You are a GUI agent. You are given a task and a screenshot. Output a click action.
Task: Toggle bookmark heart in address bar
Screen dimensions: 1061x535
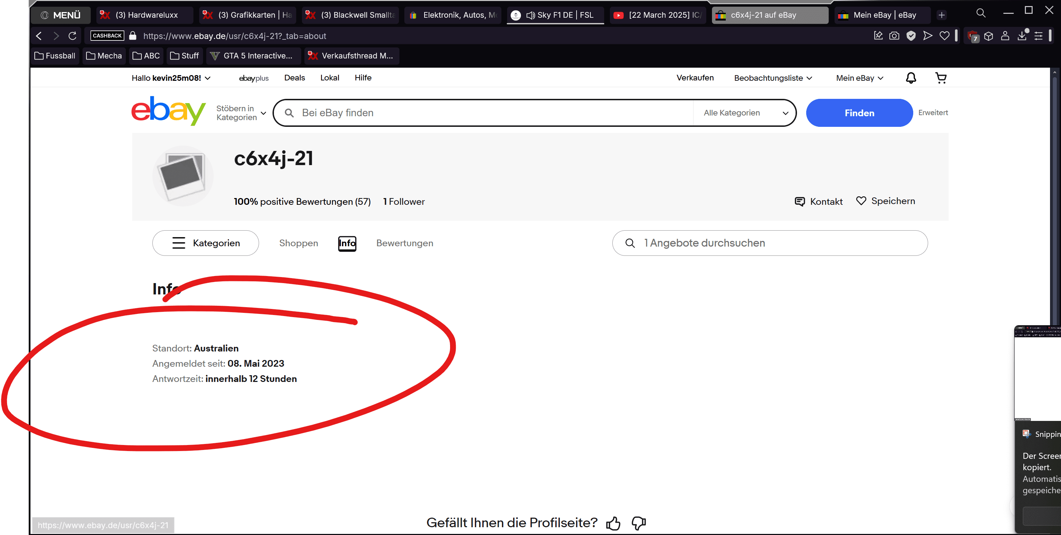(x=944, y=36)
